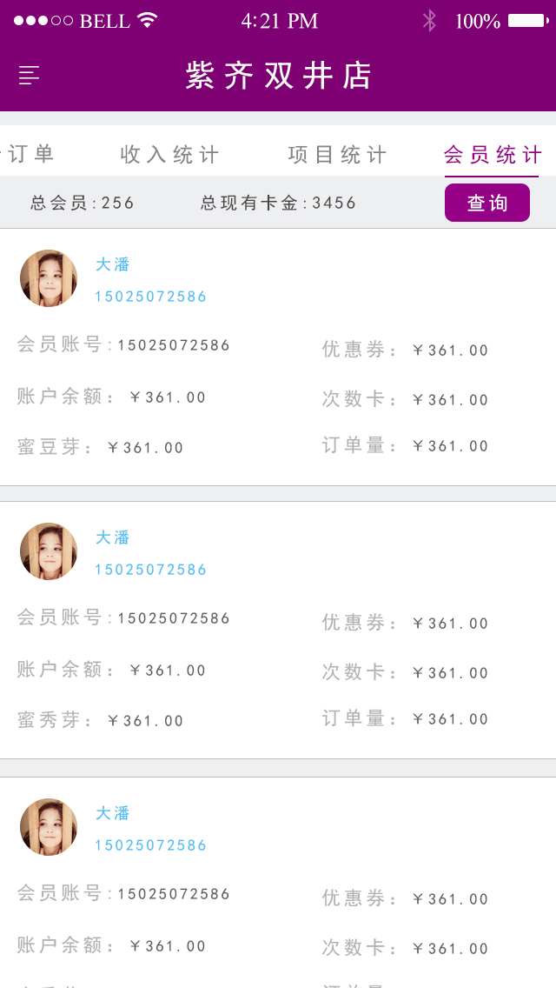Viewport: 556px width, 988px height.
Task: Tap the signal strength dots
Action: coord(43,21)
